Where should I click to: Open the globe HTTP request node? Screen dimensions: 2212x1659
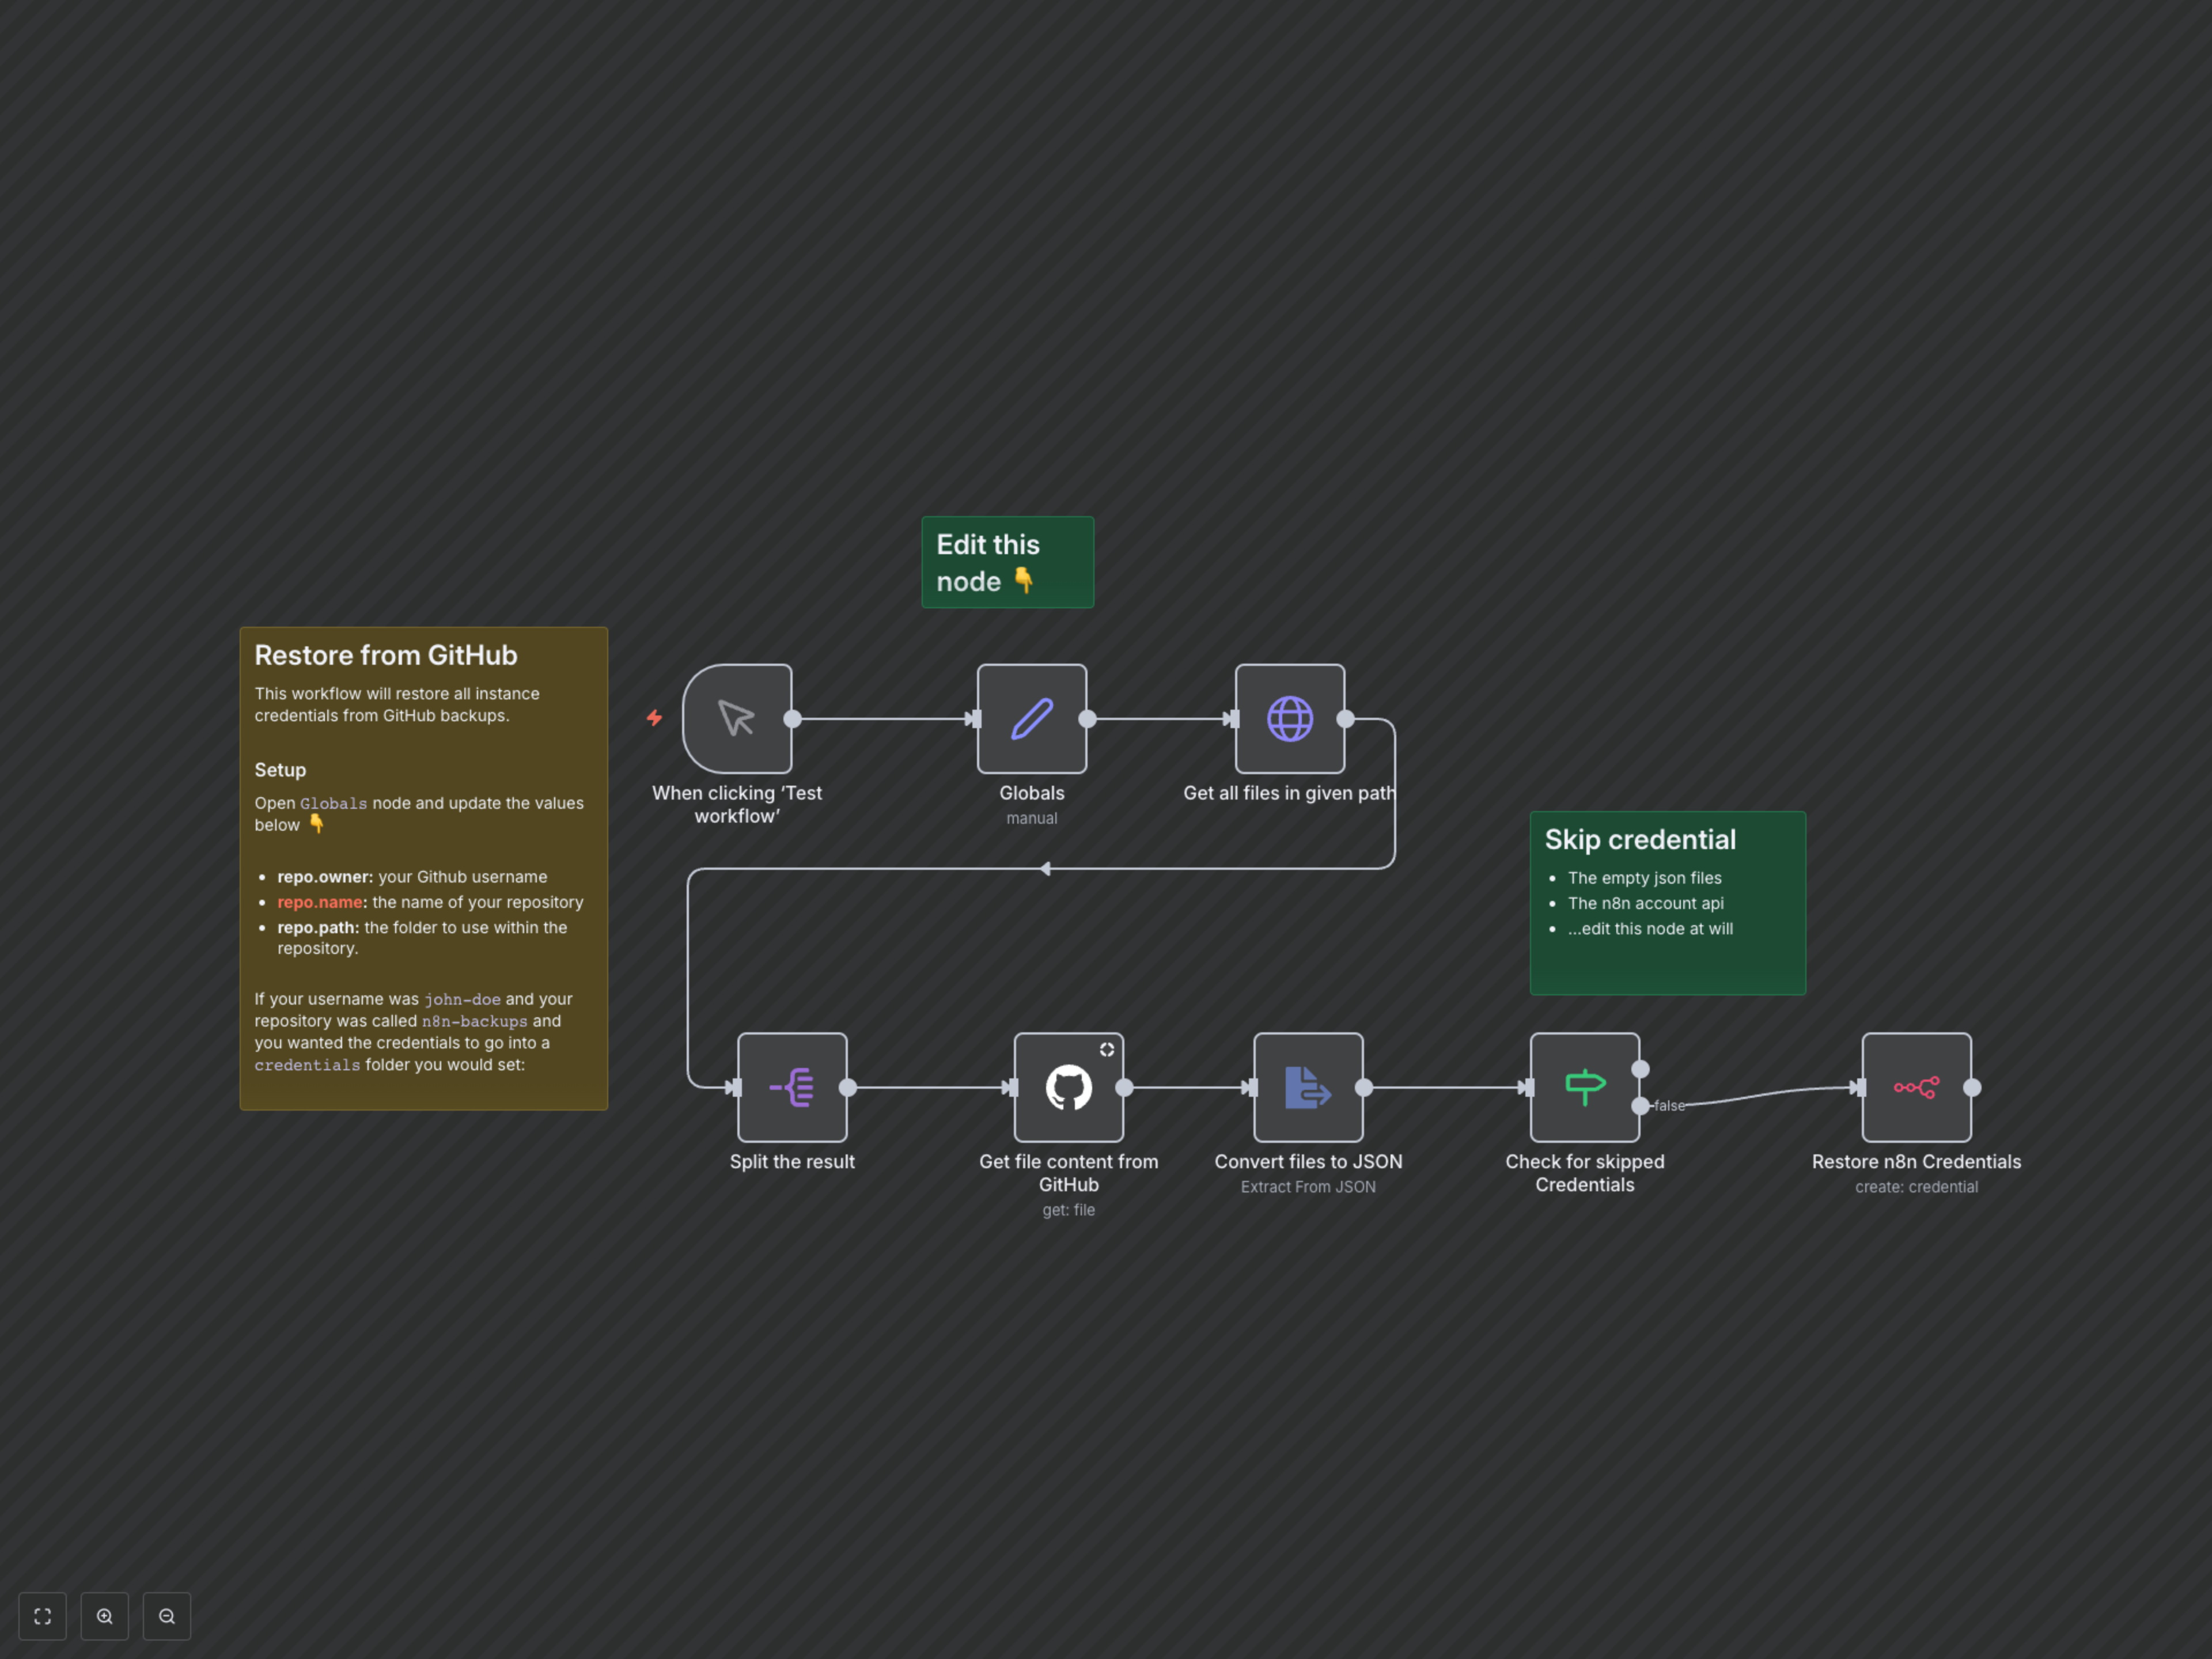[1289, 718]
